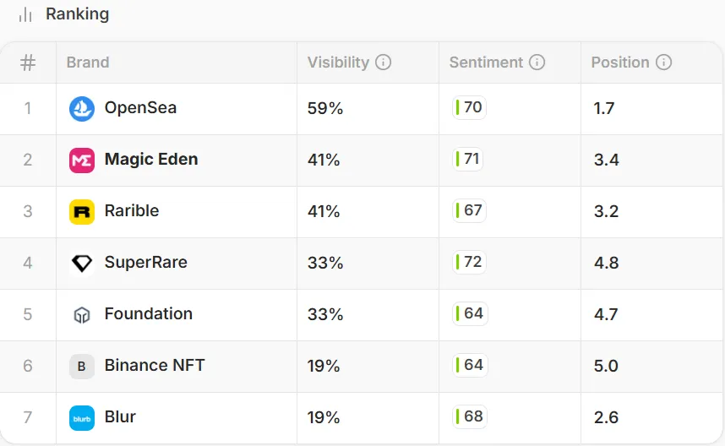Click the Sentiment column header label
This screenshot has height=446, width=725.
coord(486,63)
